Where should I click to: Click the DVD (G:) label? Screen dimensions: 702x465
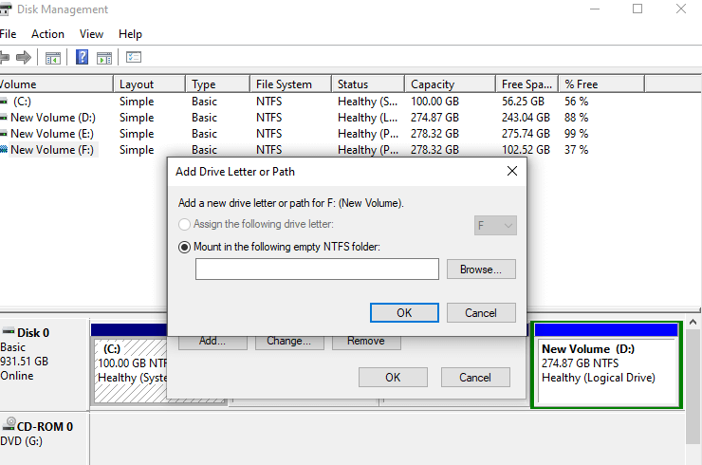coord(22,441)
